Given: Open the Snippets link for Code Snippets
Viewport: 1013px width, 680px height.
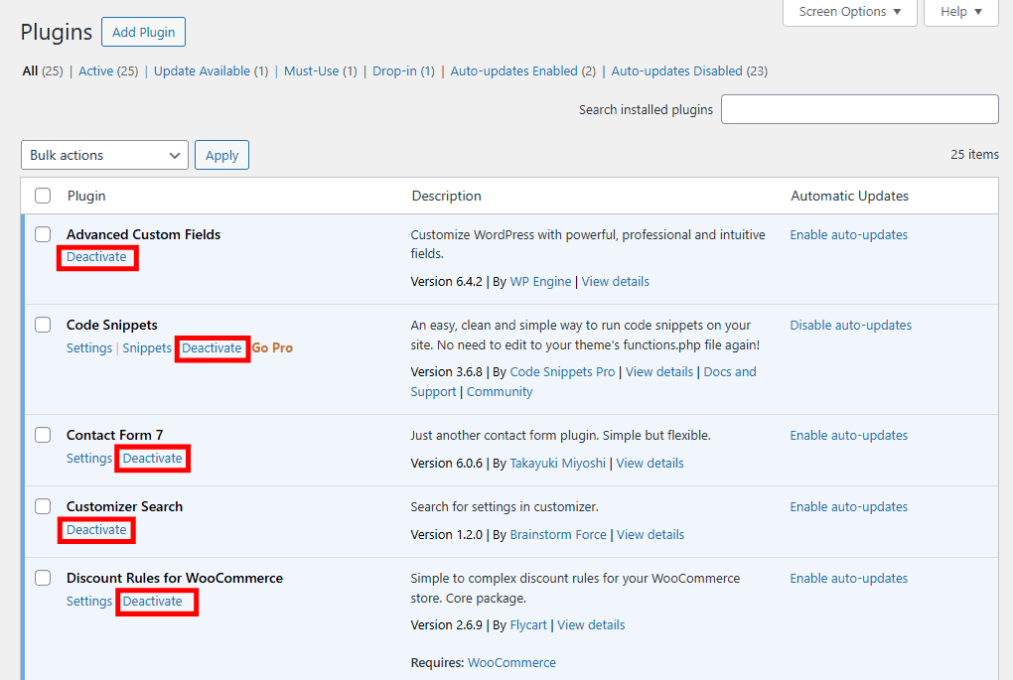Looking at the screenshot, I should coord(147,348).
